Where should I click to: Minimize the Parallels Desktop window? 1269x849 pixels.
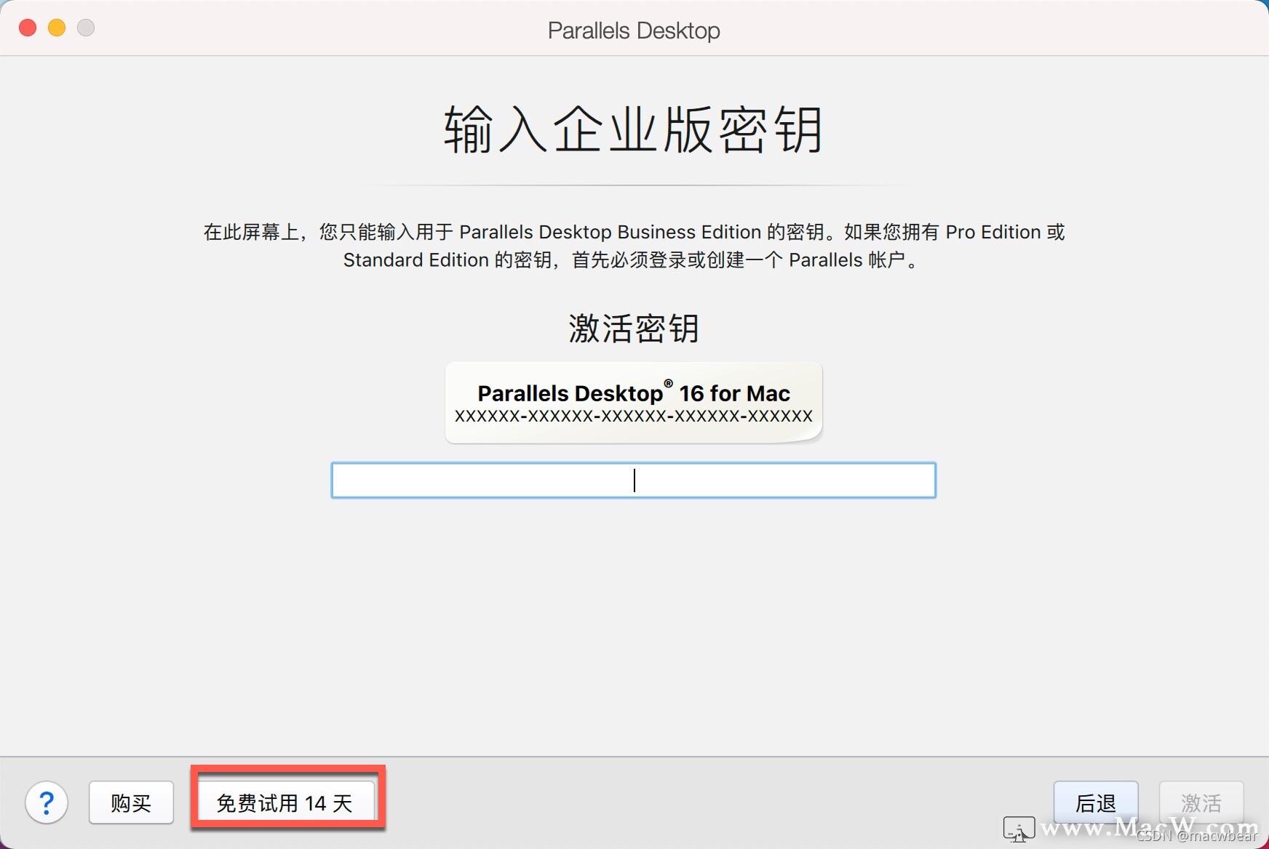(57, 28)
